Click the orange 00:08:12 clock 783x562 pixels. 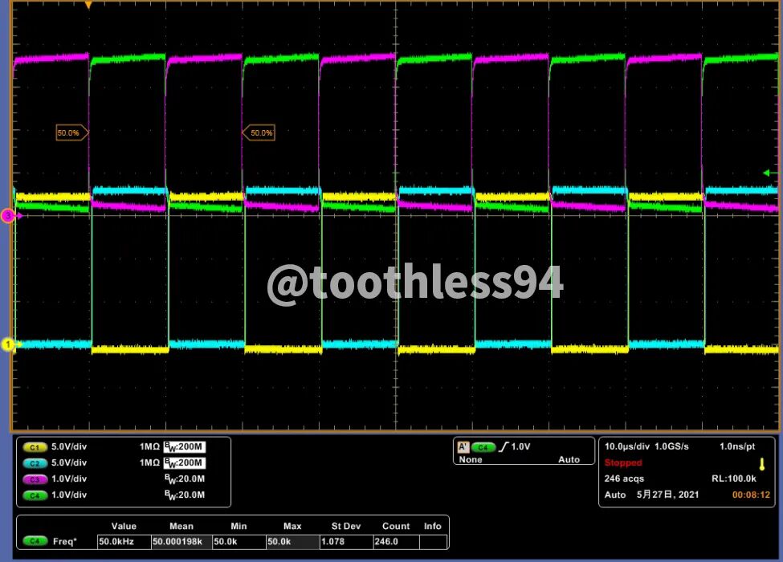(751, 495)
